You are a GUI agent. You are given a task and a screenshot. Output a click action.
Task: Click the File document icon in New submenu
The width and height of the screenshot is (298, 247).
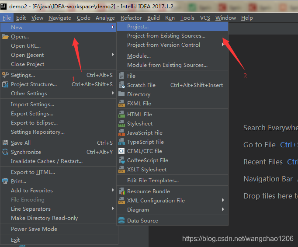point(121,76)
